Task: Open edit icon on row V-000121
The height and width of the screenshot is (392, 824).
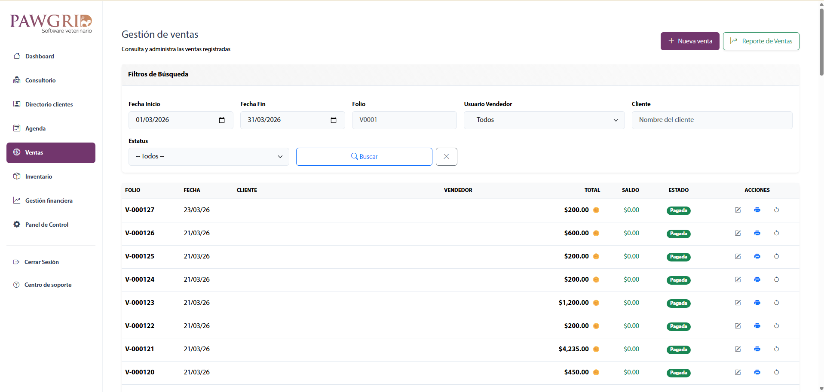Action: (738, 349)
